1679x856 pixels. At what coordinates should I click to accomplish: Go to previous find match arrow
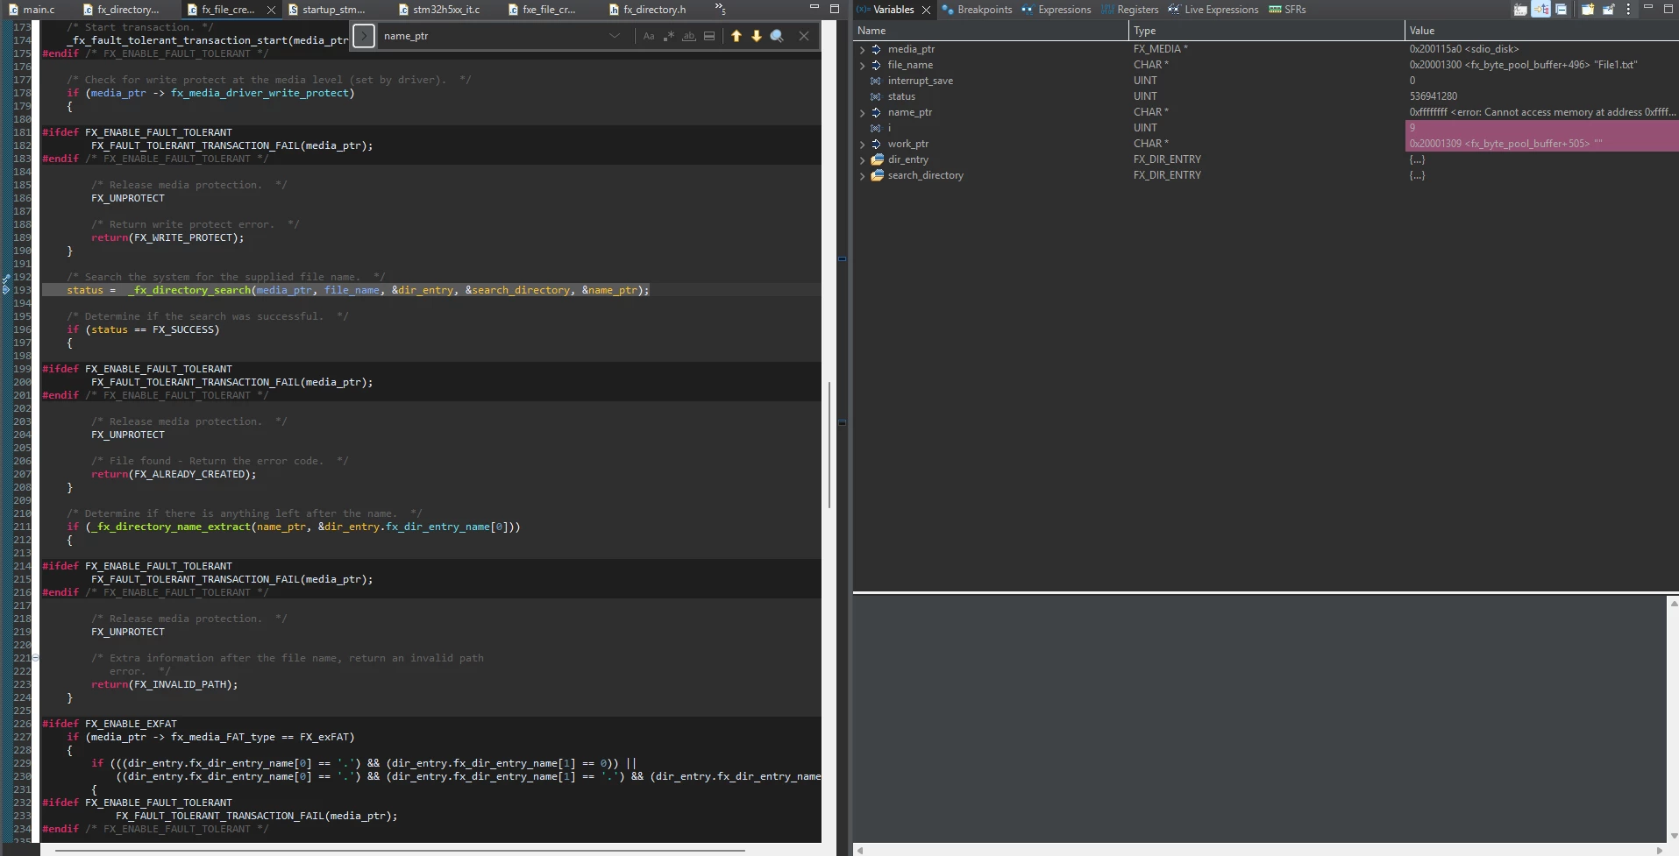(x=736, y=36)
